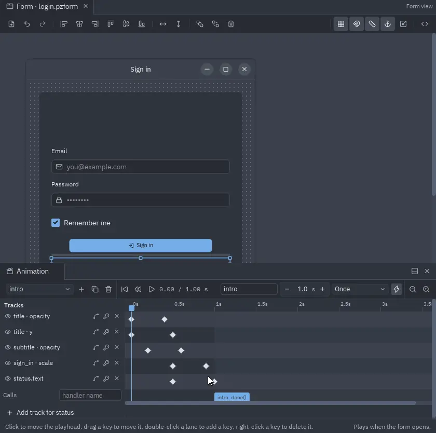Add a new animation
Screen dimensions: 436x433
coord(81,289)
